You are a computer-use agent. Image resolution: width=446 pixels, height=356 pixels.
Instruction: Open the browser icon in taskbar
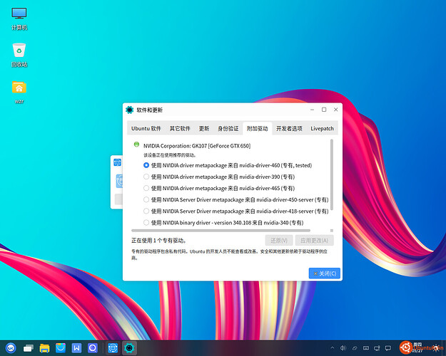[x=93, y=347]
